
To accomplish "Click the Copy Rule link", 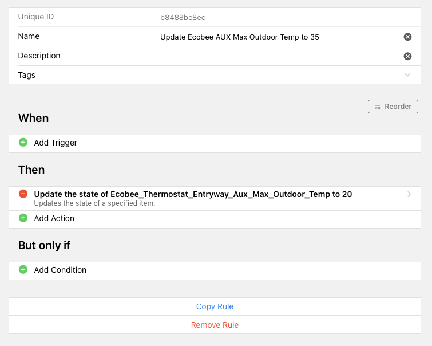I will 215,306.
